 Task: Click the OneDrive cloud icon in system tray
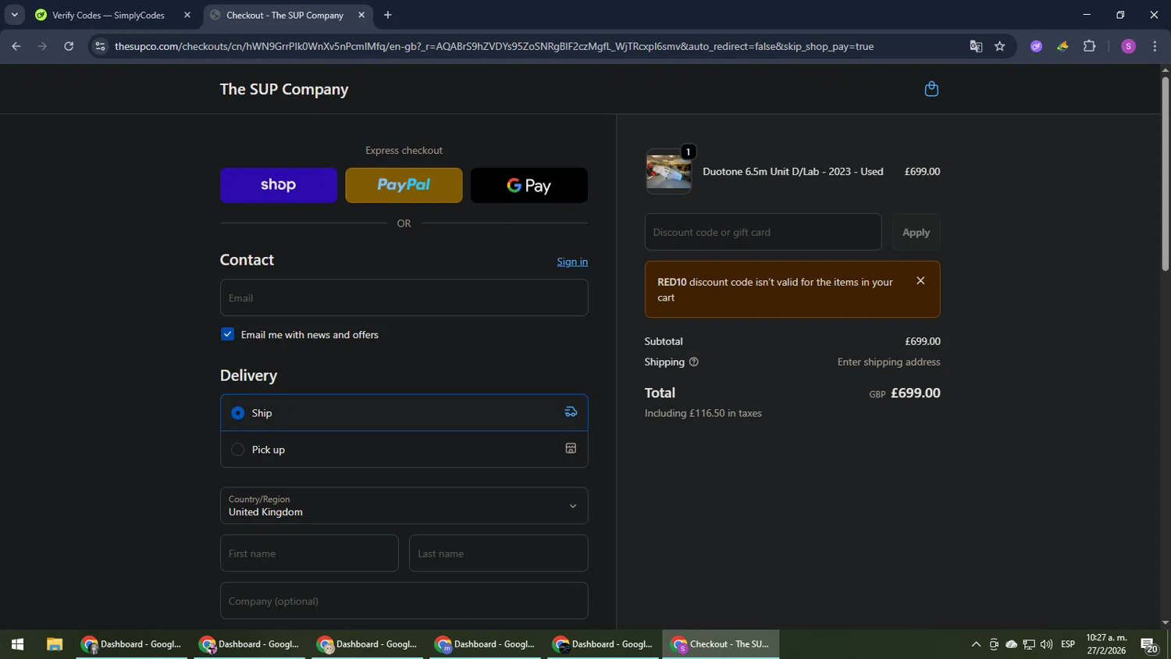coord(1011,644)
